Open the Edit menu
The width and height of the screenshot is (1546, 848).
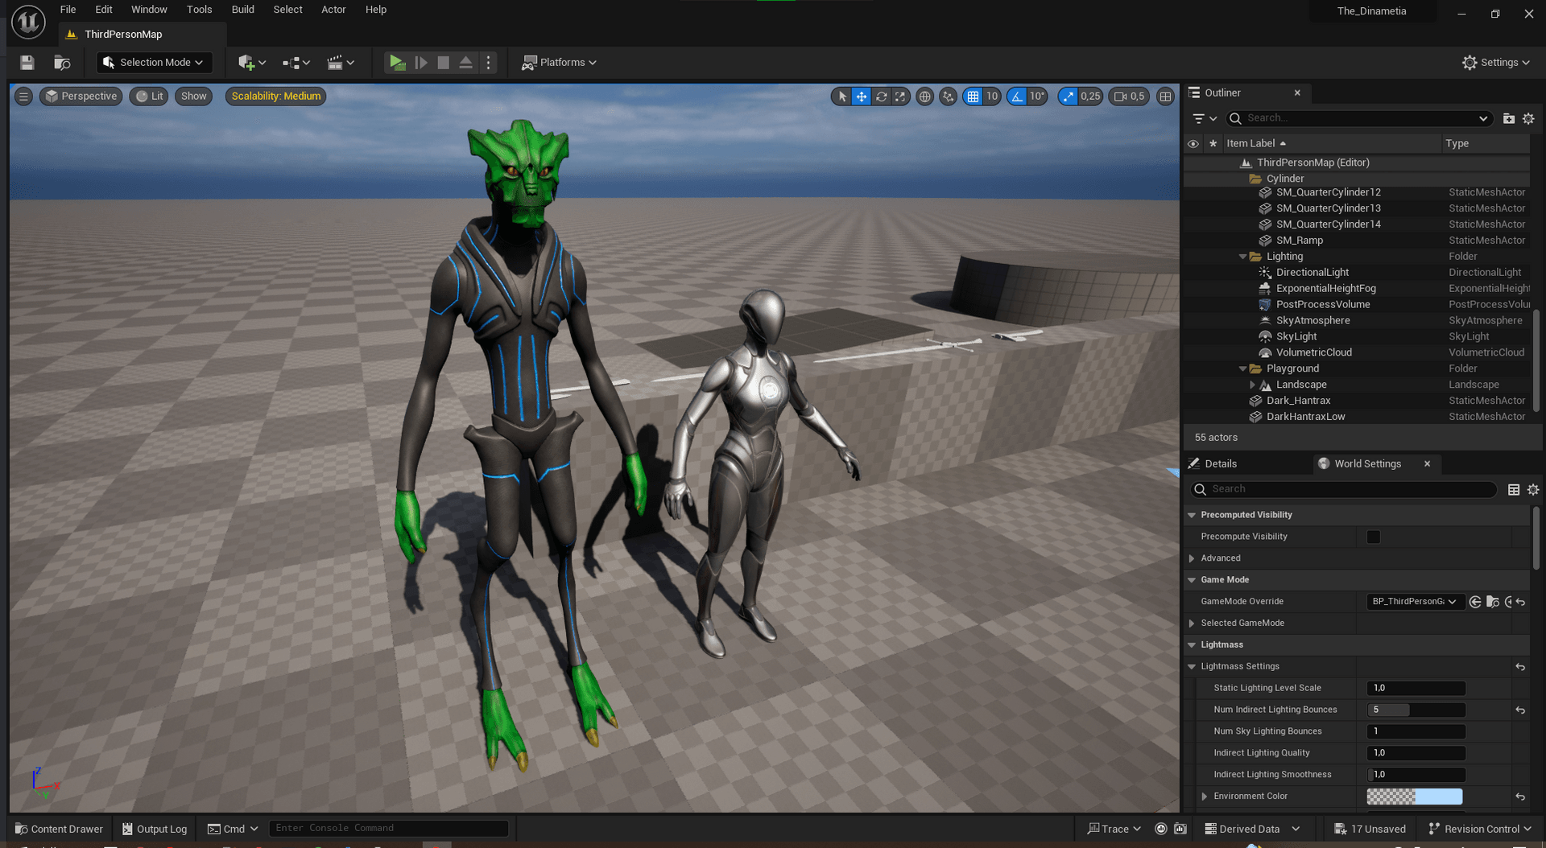[104, 10]
